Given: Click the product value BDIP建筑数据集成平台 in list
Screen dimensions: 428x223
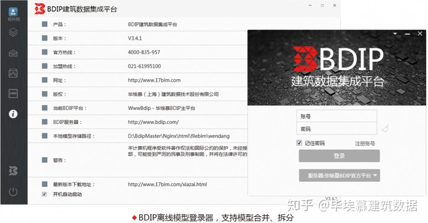Looking at the screenshot, I should pyautogui.click(x=152, y=25).
